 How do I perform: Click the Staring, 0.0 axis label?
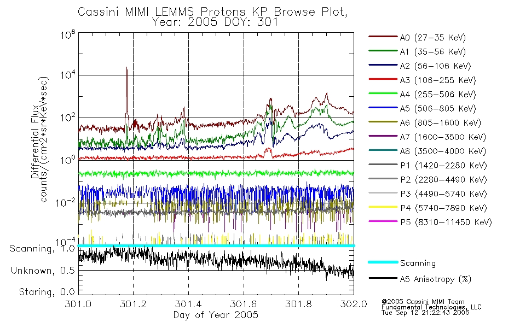coord(47,292)
